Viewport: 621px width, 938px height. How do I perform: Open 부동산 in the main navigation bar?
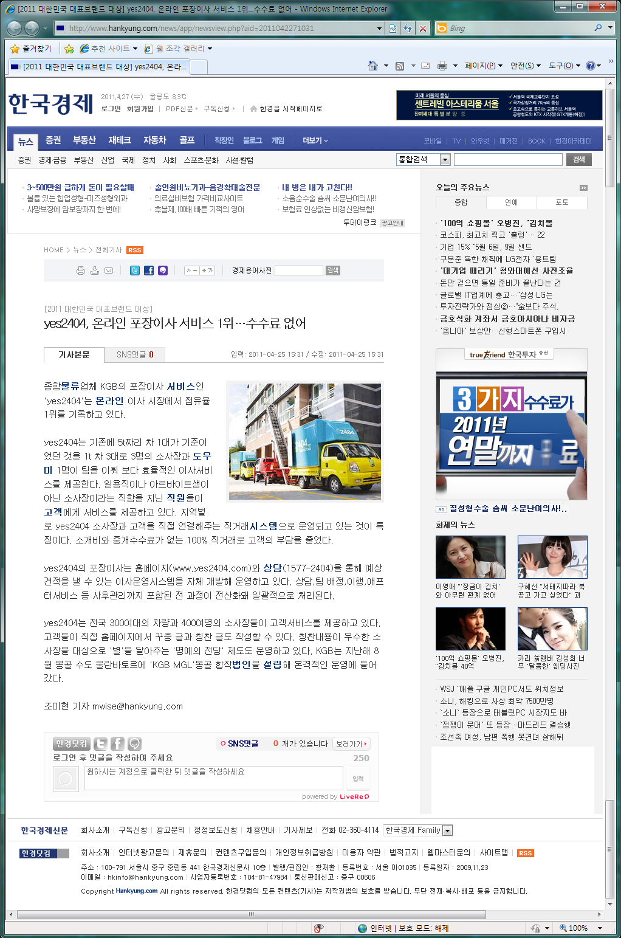point(84,140)
